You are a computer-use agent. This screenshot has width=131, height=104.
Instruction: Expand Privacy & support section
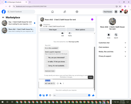pos(112,56)
